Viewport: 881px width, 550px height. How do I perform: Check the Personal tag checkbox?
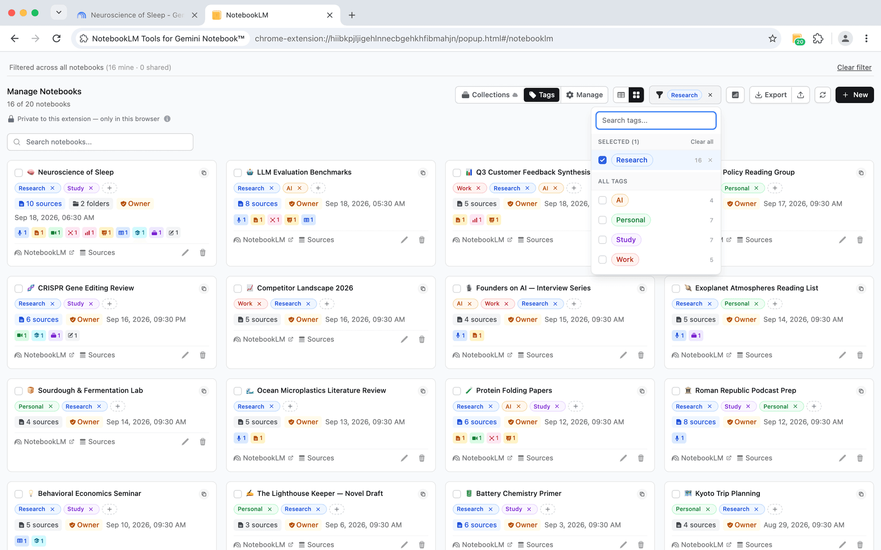pos(602,220)
